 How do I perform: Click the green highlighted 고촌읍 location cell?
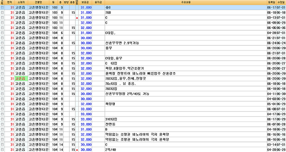tap(21, 79)
